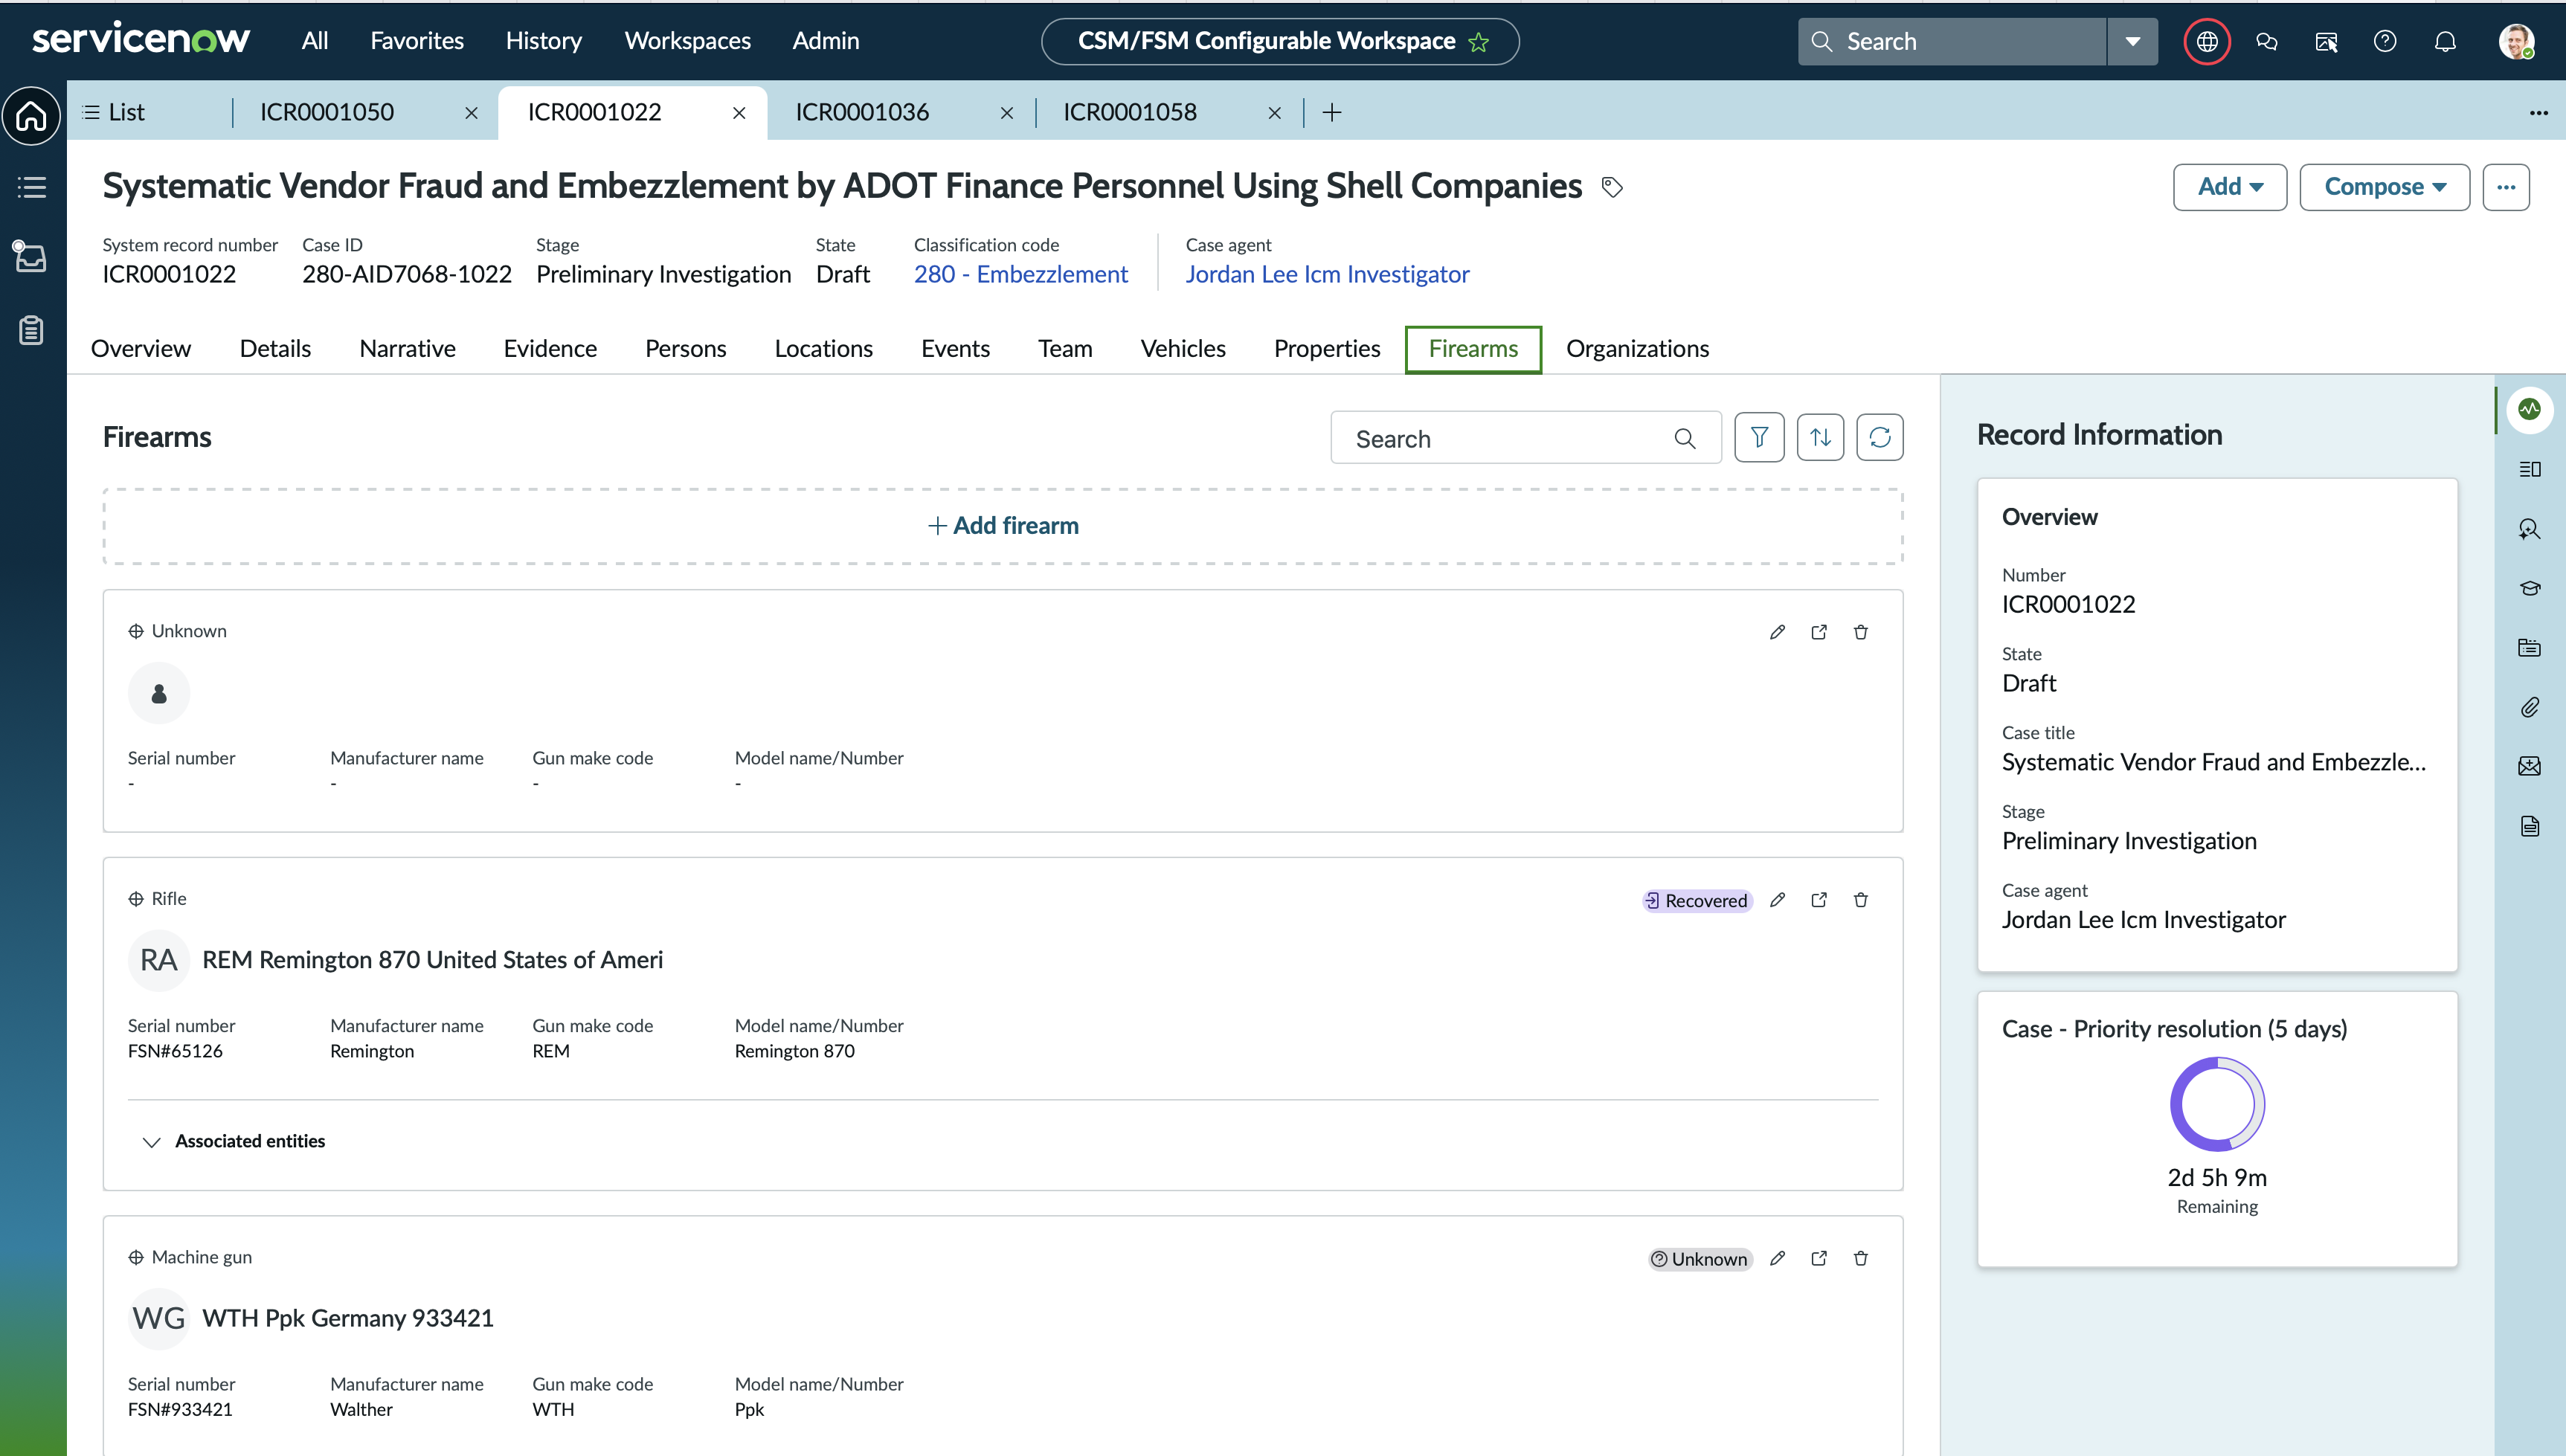Refresh the Firearms list
This screenshot has width=2566, height=1456.
pyautogui.click(x=1879, y=437)
